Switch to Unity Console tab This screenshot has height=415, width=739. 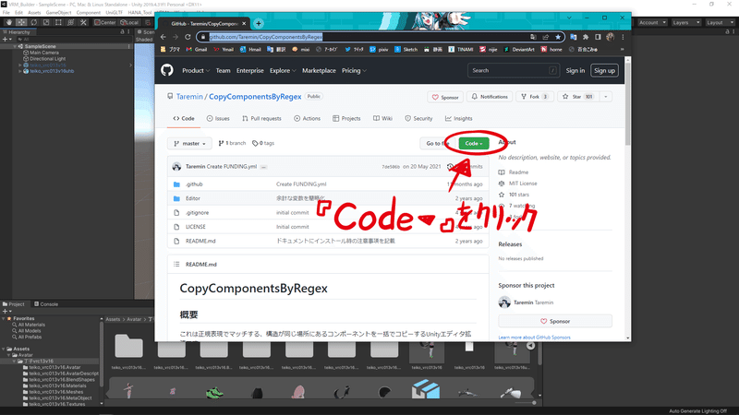click(x=46, y=304)
